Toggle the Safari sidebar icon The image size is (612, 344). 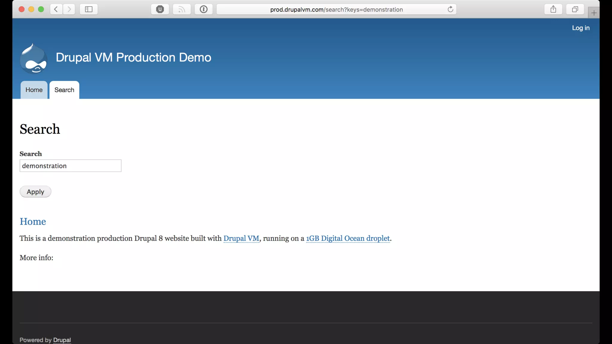tap(89, 9)
